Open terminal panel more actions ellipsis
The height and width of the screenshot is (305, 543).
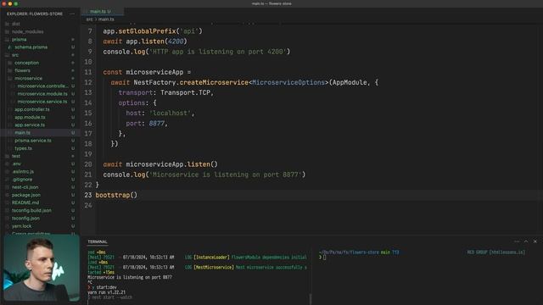click(517, 241)
